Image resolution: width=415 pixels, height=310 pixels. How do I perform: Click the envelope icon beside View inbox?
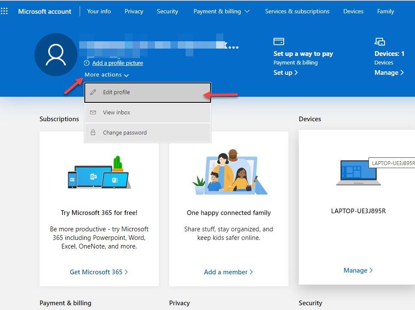[93, 112]
